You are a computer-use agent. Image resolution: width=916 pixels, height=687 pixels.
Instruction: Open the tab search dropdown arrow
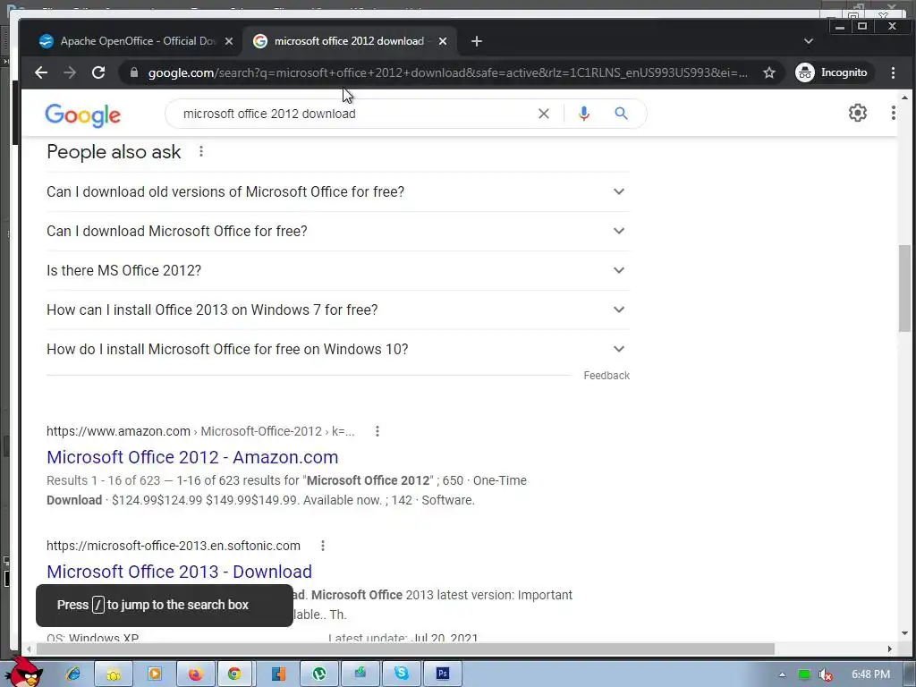click(x=808, y=41)
